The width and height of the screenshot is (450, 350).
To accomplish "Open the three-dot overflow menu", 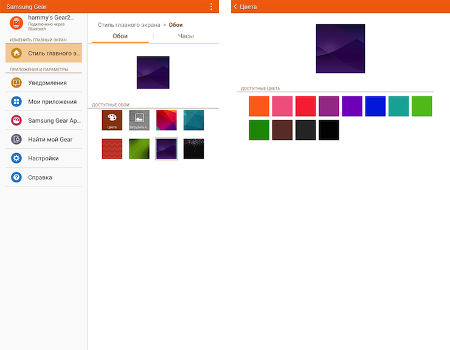I will click(211, 6).
